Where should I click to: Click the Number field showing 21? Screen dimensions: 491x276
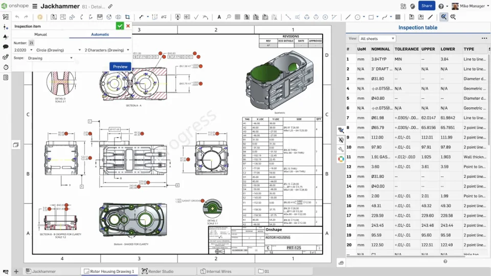(x=31, y=43)
